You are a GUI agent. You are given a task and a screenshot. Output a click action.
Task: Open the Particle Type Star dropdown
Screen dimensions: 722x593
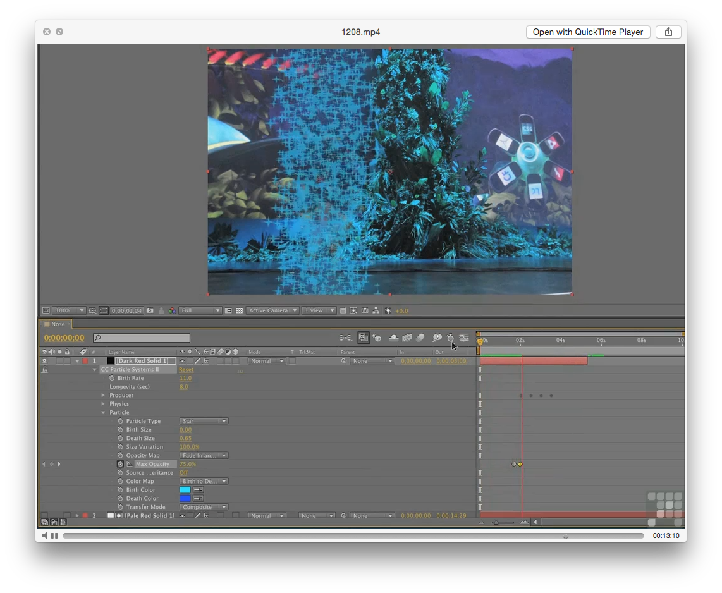(204, 421)
